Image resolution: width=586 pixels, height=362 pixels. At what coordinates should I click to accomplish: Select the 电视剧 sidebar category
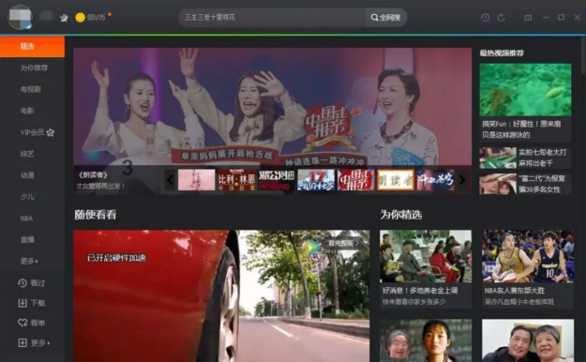31,89
